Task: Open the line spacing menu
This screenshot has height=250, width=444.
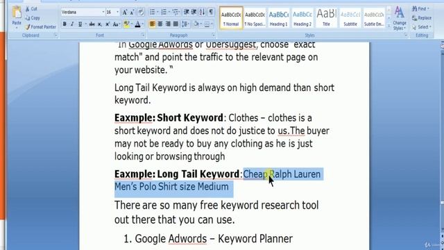Action: pos(185,24)
